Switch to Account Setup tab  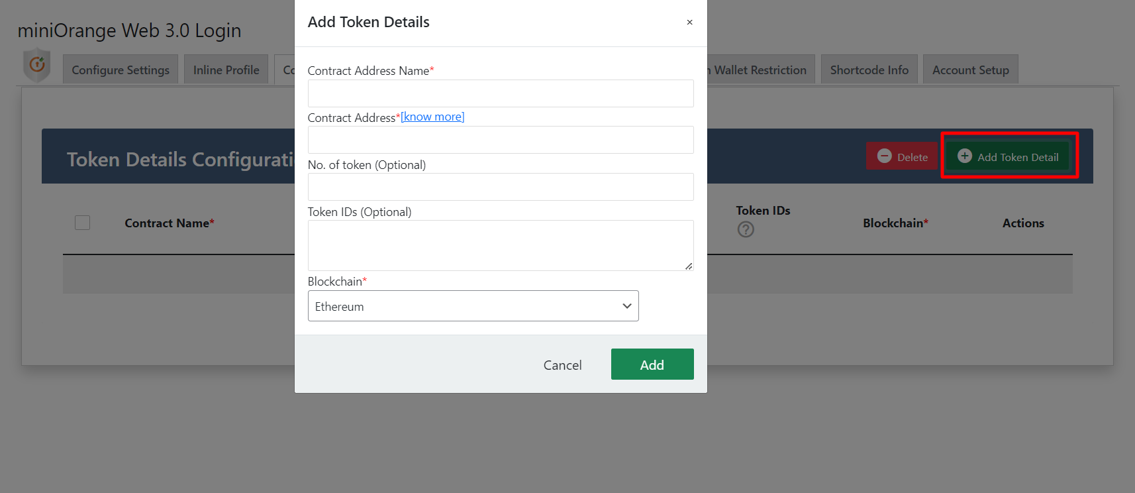click(970, 70)
